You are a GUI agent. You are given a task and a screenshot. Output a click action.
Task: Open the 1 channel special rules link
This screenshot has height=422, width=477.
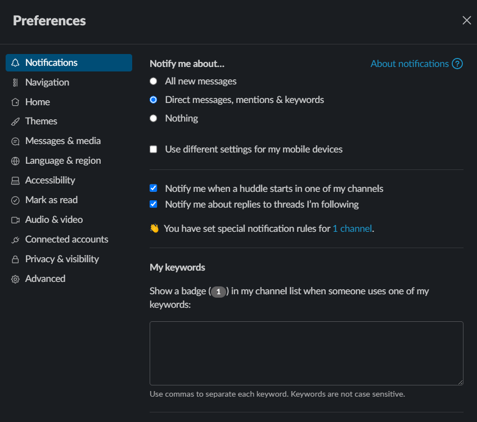tap(352, 228)
